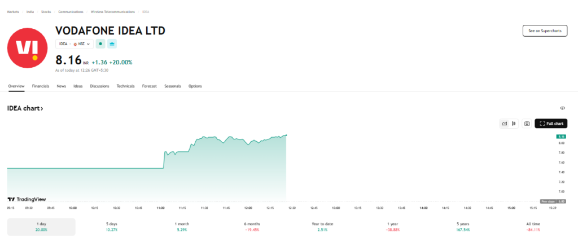Click the 12:30 time axis label
Viewport: 578px width, 245px height.
292,208
